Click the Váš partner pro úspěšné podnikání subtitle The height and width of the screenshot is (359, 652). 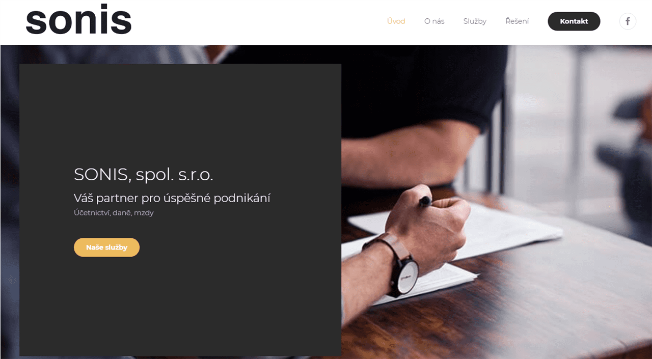pyautogui.click(x=172, y=198)
